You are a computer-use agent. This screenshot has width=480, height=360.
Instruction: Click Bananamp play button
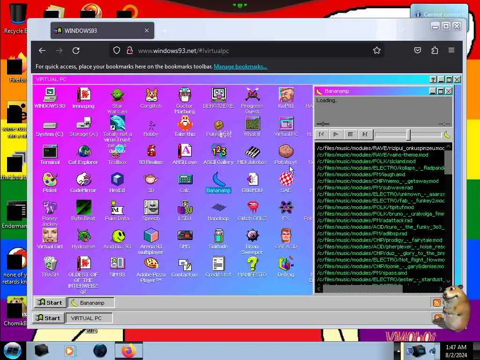point(336,134)
